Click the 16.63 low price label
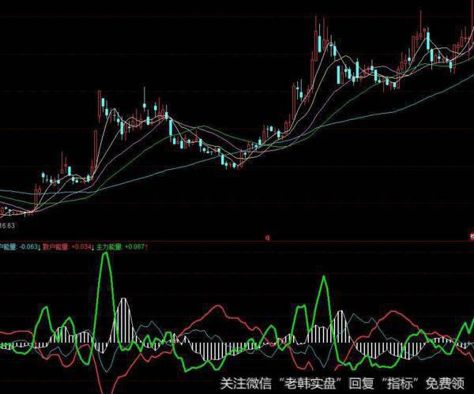 (9, 226)
